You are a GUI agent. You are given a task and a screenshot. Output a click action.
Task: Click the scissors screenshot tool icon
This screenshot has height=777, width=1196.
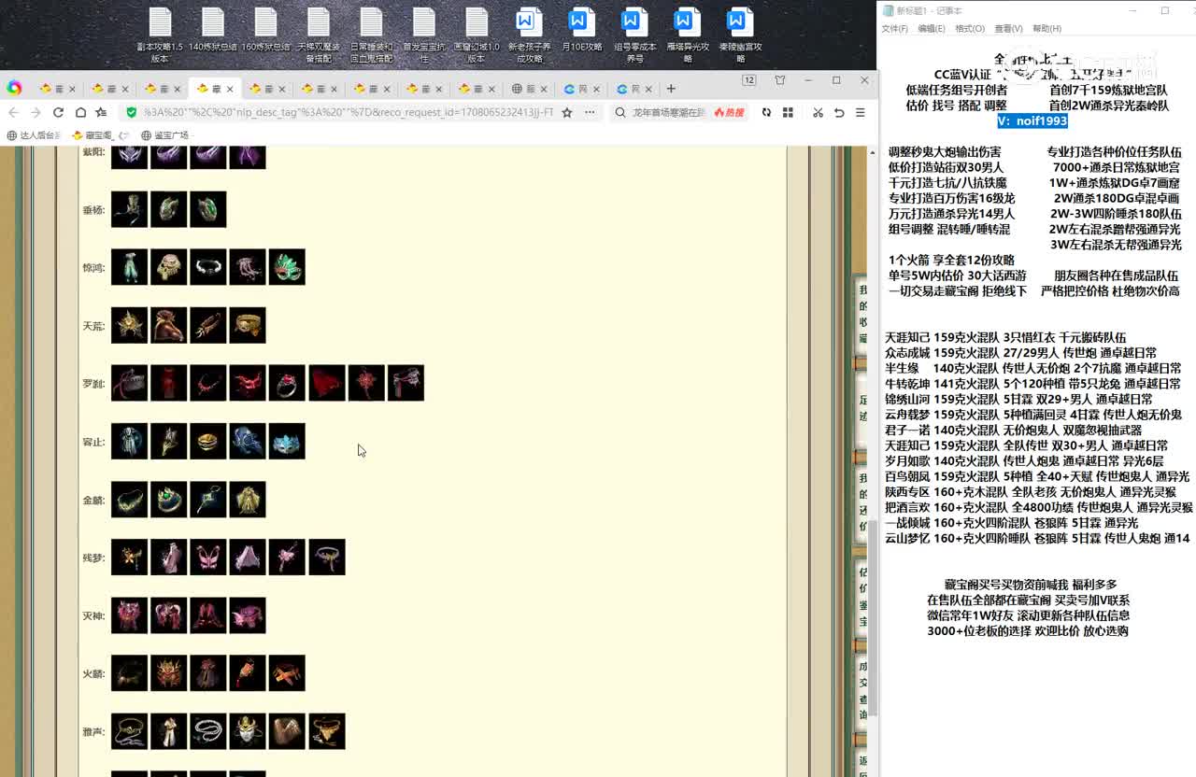click(x=818, y=112)
